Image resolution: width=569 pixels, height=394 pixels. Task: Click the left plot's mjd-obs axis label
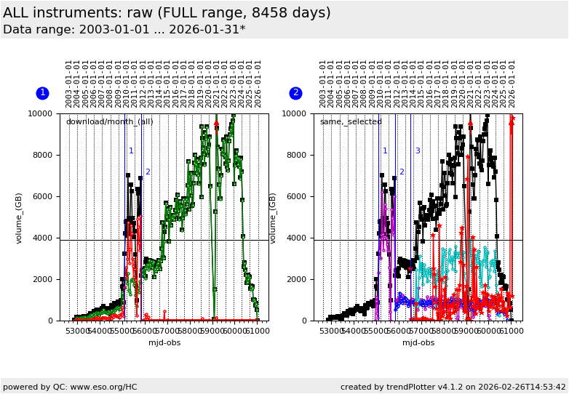tap(164, 342)
